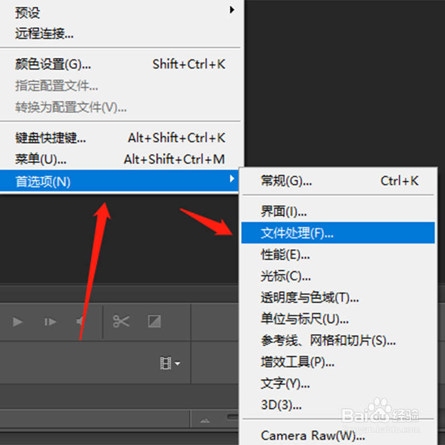Screen dimensions: 445x445
Task: Split at playhead with scissors icon
Action: [121, 322]
